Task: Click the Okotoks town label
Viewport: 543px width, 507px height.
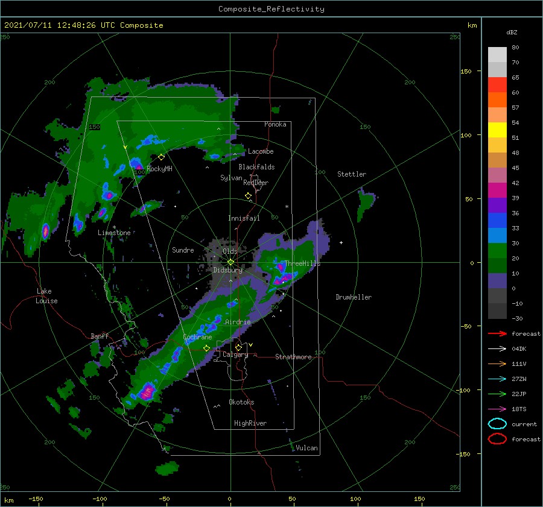Action: [241, 402]
